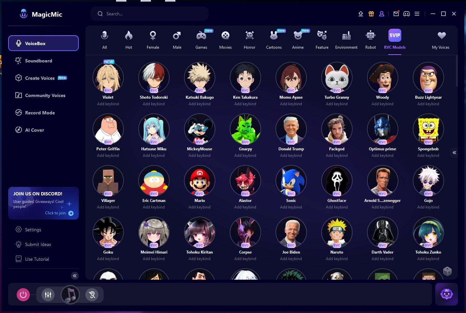Open the audio mixer settings icon
466x313 pixels.
[x=48, y=295]
